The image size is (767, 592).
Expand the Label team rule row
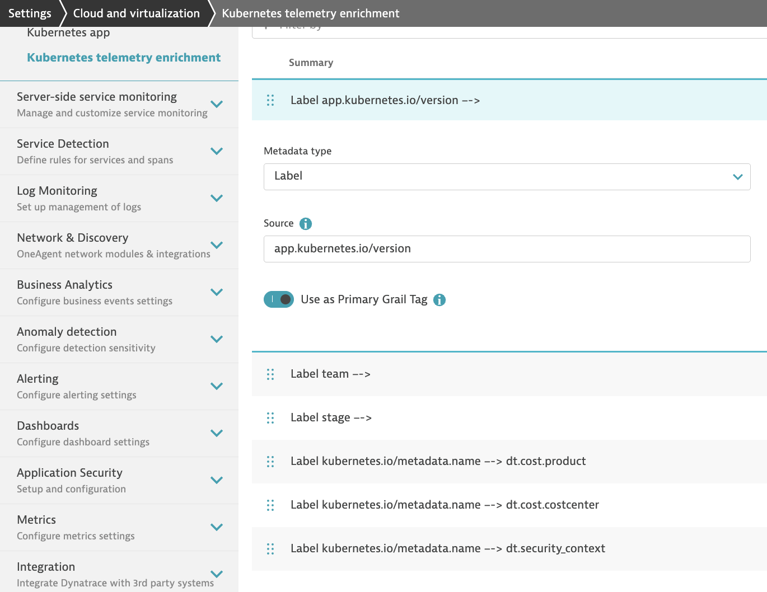point(330,374)
